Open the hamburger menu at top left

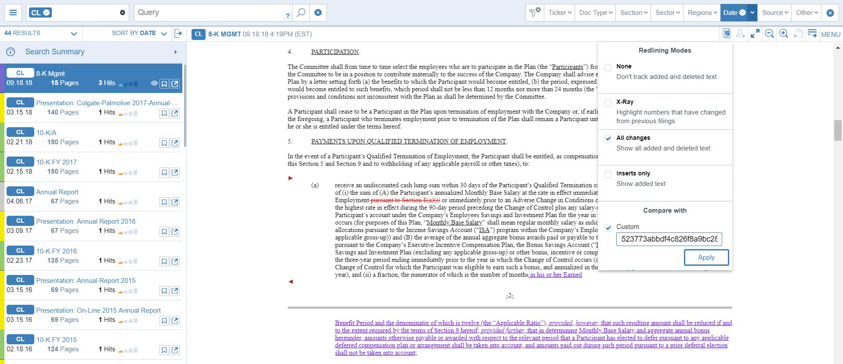pos(13,13)
